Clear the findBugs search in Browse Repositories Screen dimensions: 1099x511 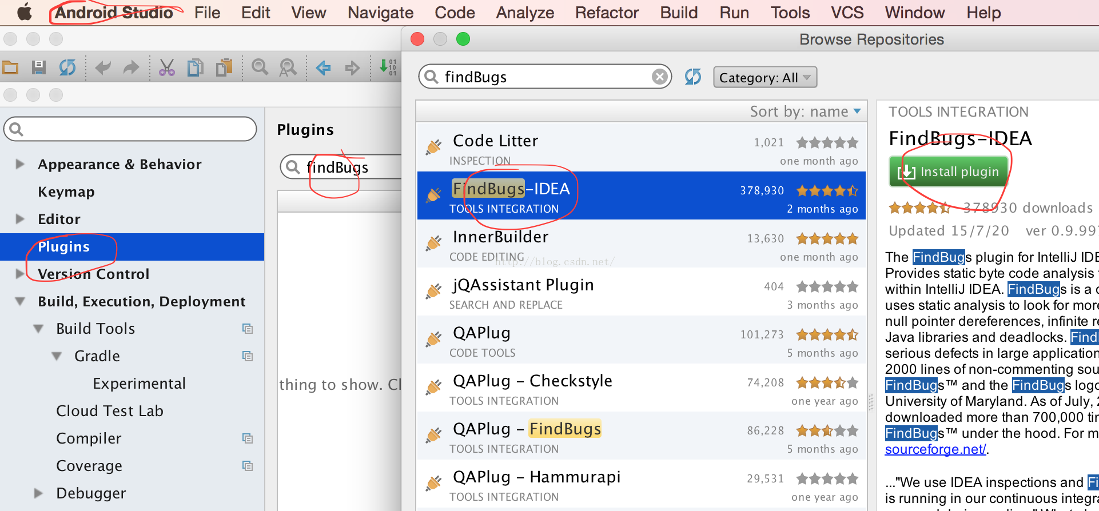pos(659,77)
